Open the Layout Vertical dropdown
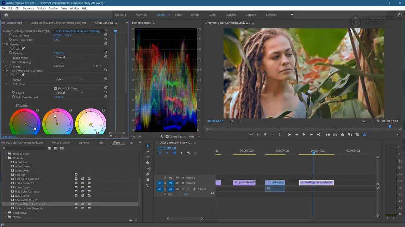The height and width of the screenshot is (227, 405). pos(69,93)
